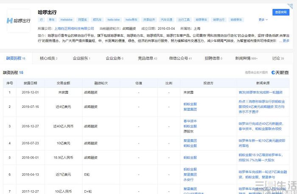Click the amount cell 近4亿美元
The image size is (297, 194).
tap(63, 107)
